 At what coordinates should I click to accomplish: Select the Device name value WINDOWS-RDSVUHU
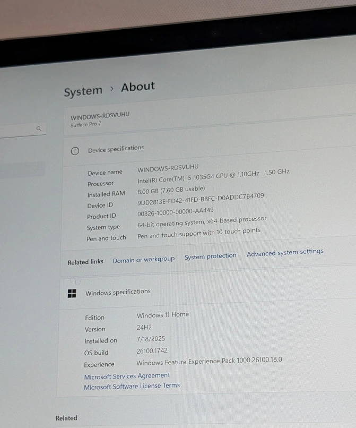[x=168, y=168]
